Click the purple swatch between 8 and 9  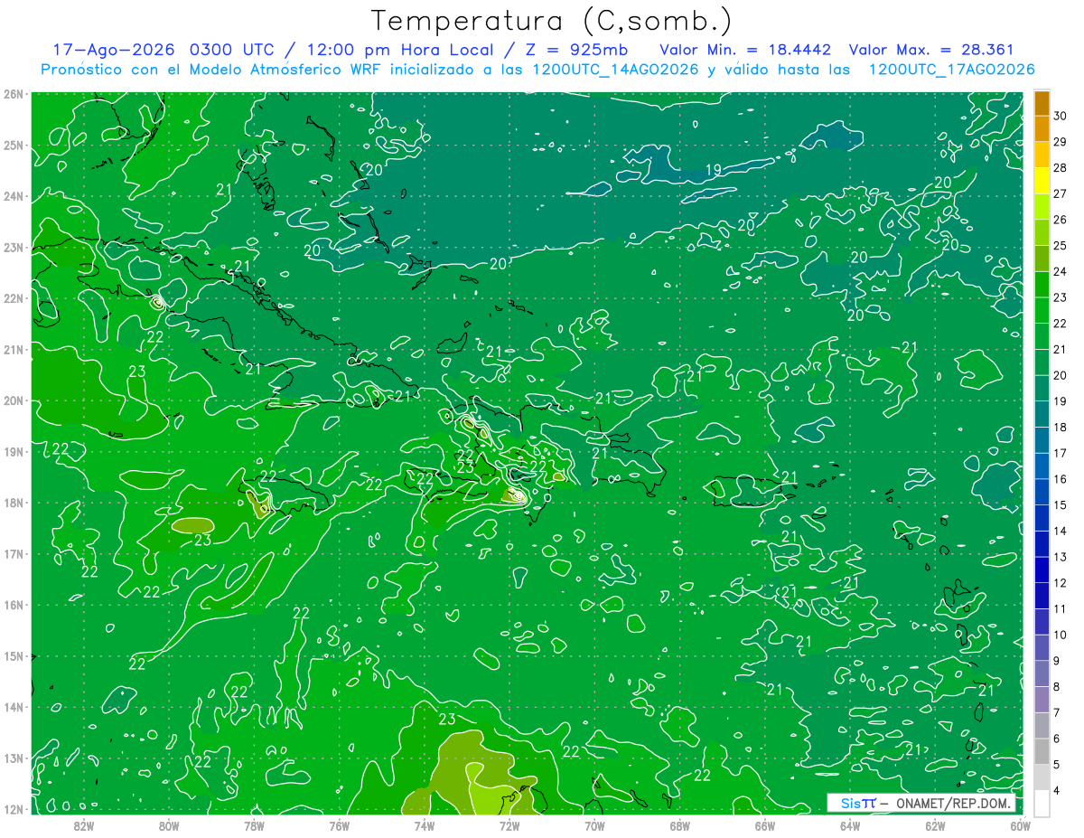tap(1042, 673)
